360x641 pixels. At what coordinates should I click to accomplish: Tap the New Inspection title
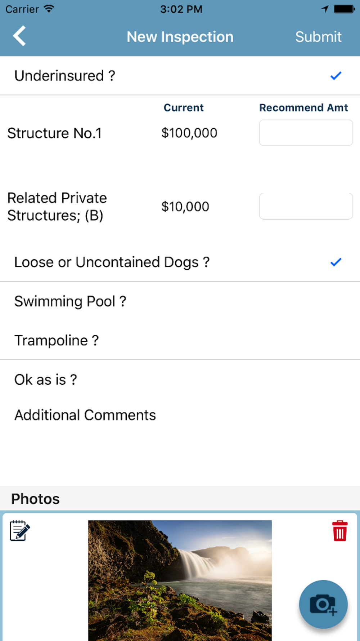click(x=180, y=36)
